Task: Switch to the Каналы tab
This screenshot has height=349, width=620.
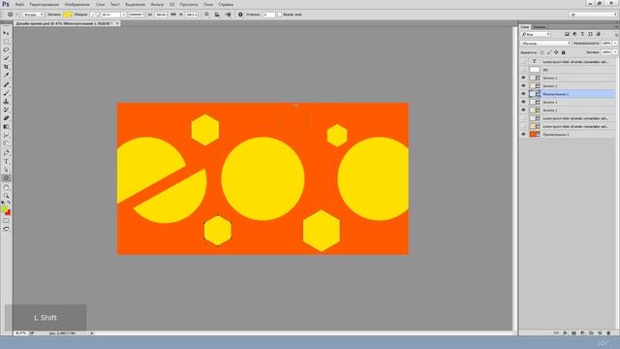Action: [x=539, y=27]
